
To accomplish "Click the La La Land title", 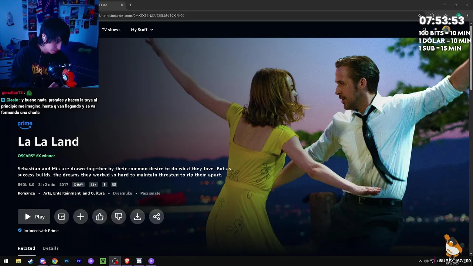I will point(48,141).
